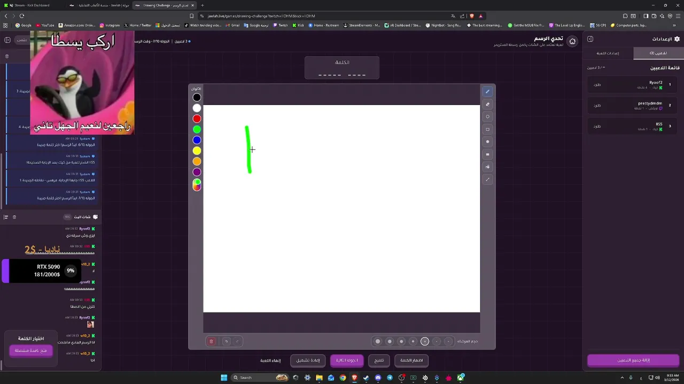Viewport: 684px width, 384px height.
Task: Open the Twitch bookmark in bookmarks bar
Action: (281, 25)
